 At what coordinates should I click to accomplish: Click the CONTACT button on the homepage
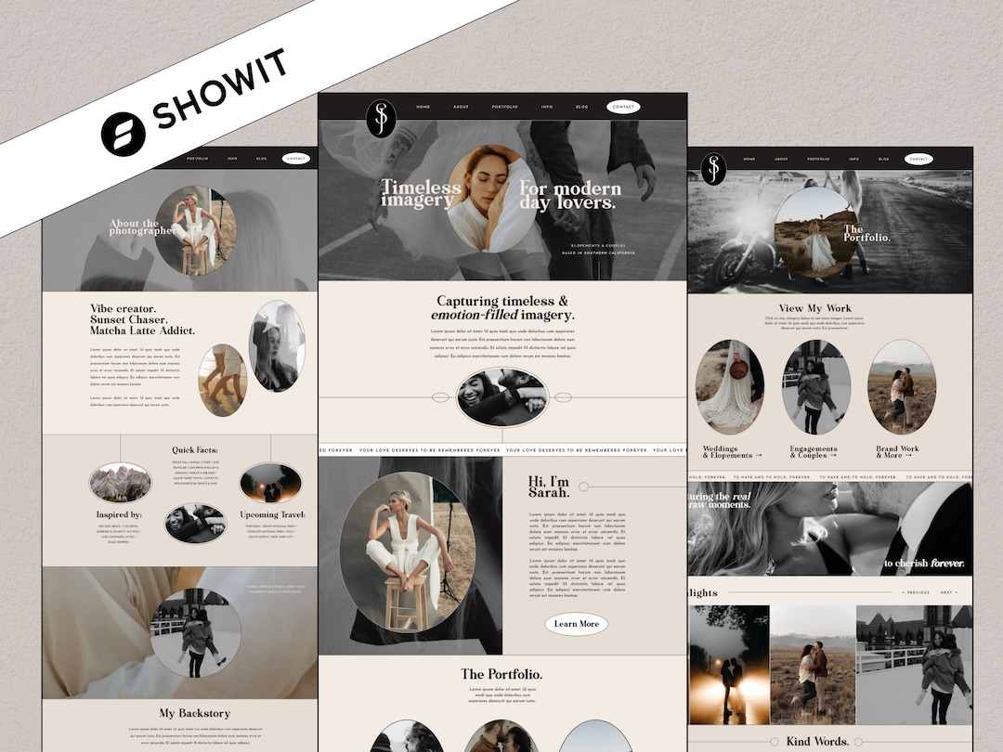coord(623,106)
